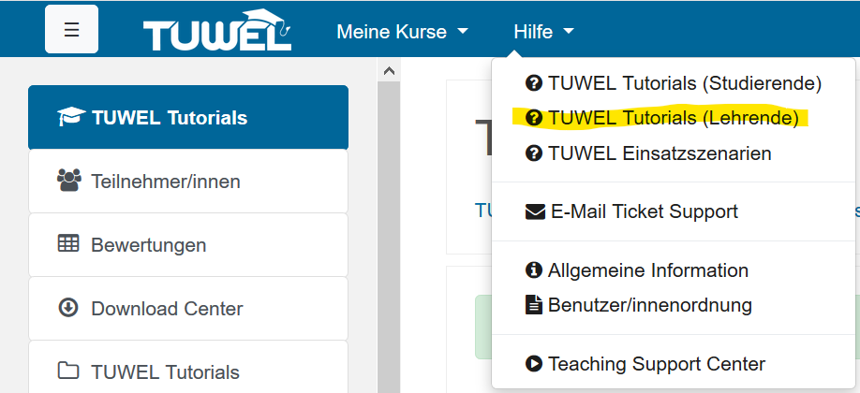860x393 pixels.
Task: Click the Bewertungen table icon
Action: pos(68,243)
